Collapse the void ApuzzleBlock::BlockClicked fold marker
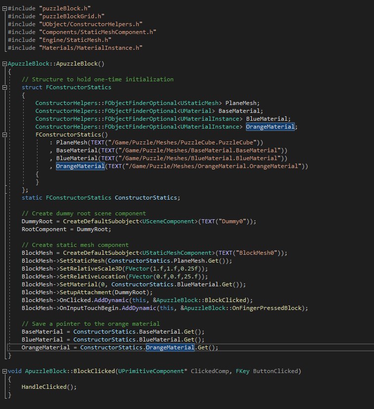The image size is (374, 409). coord(4,371)
